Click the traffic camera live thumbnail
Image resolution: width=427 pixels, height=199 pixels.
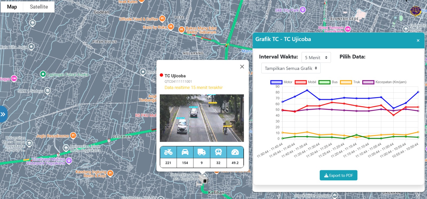tap(202, 118)
